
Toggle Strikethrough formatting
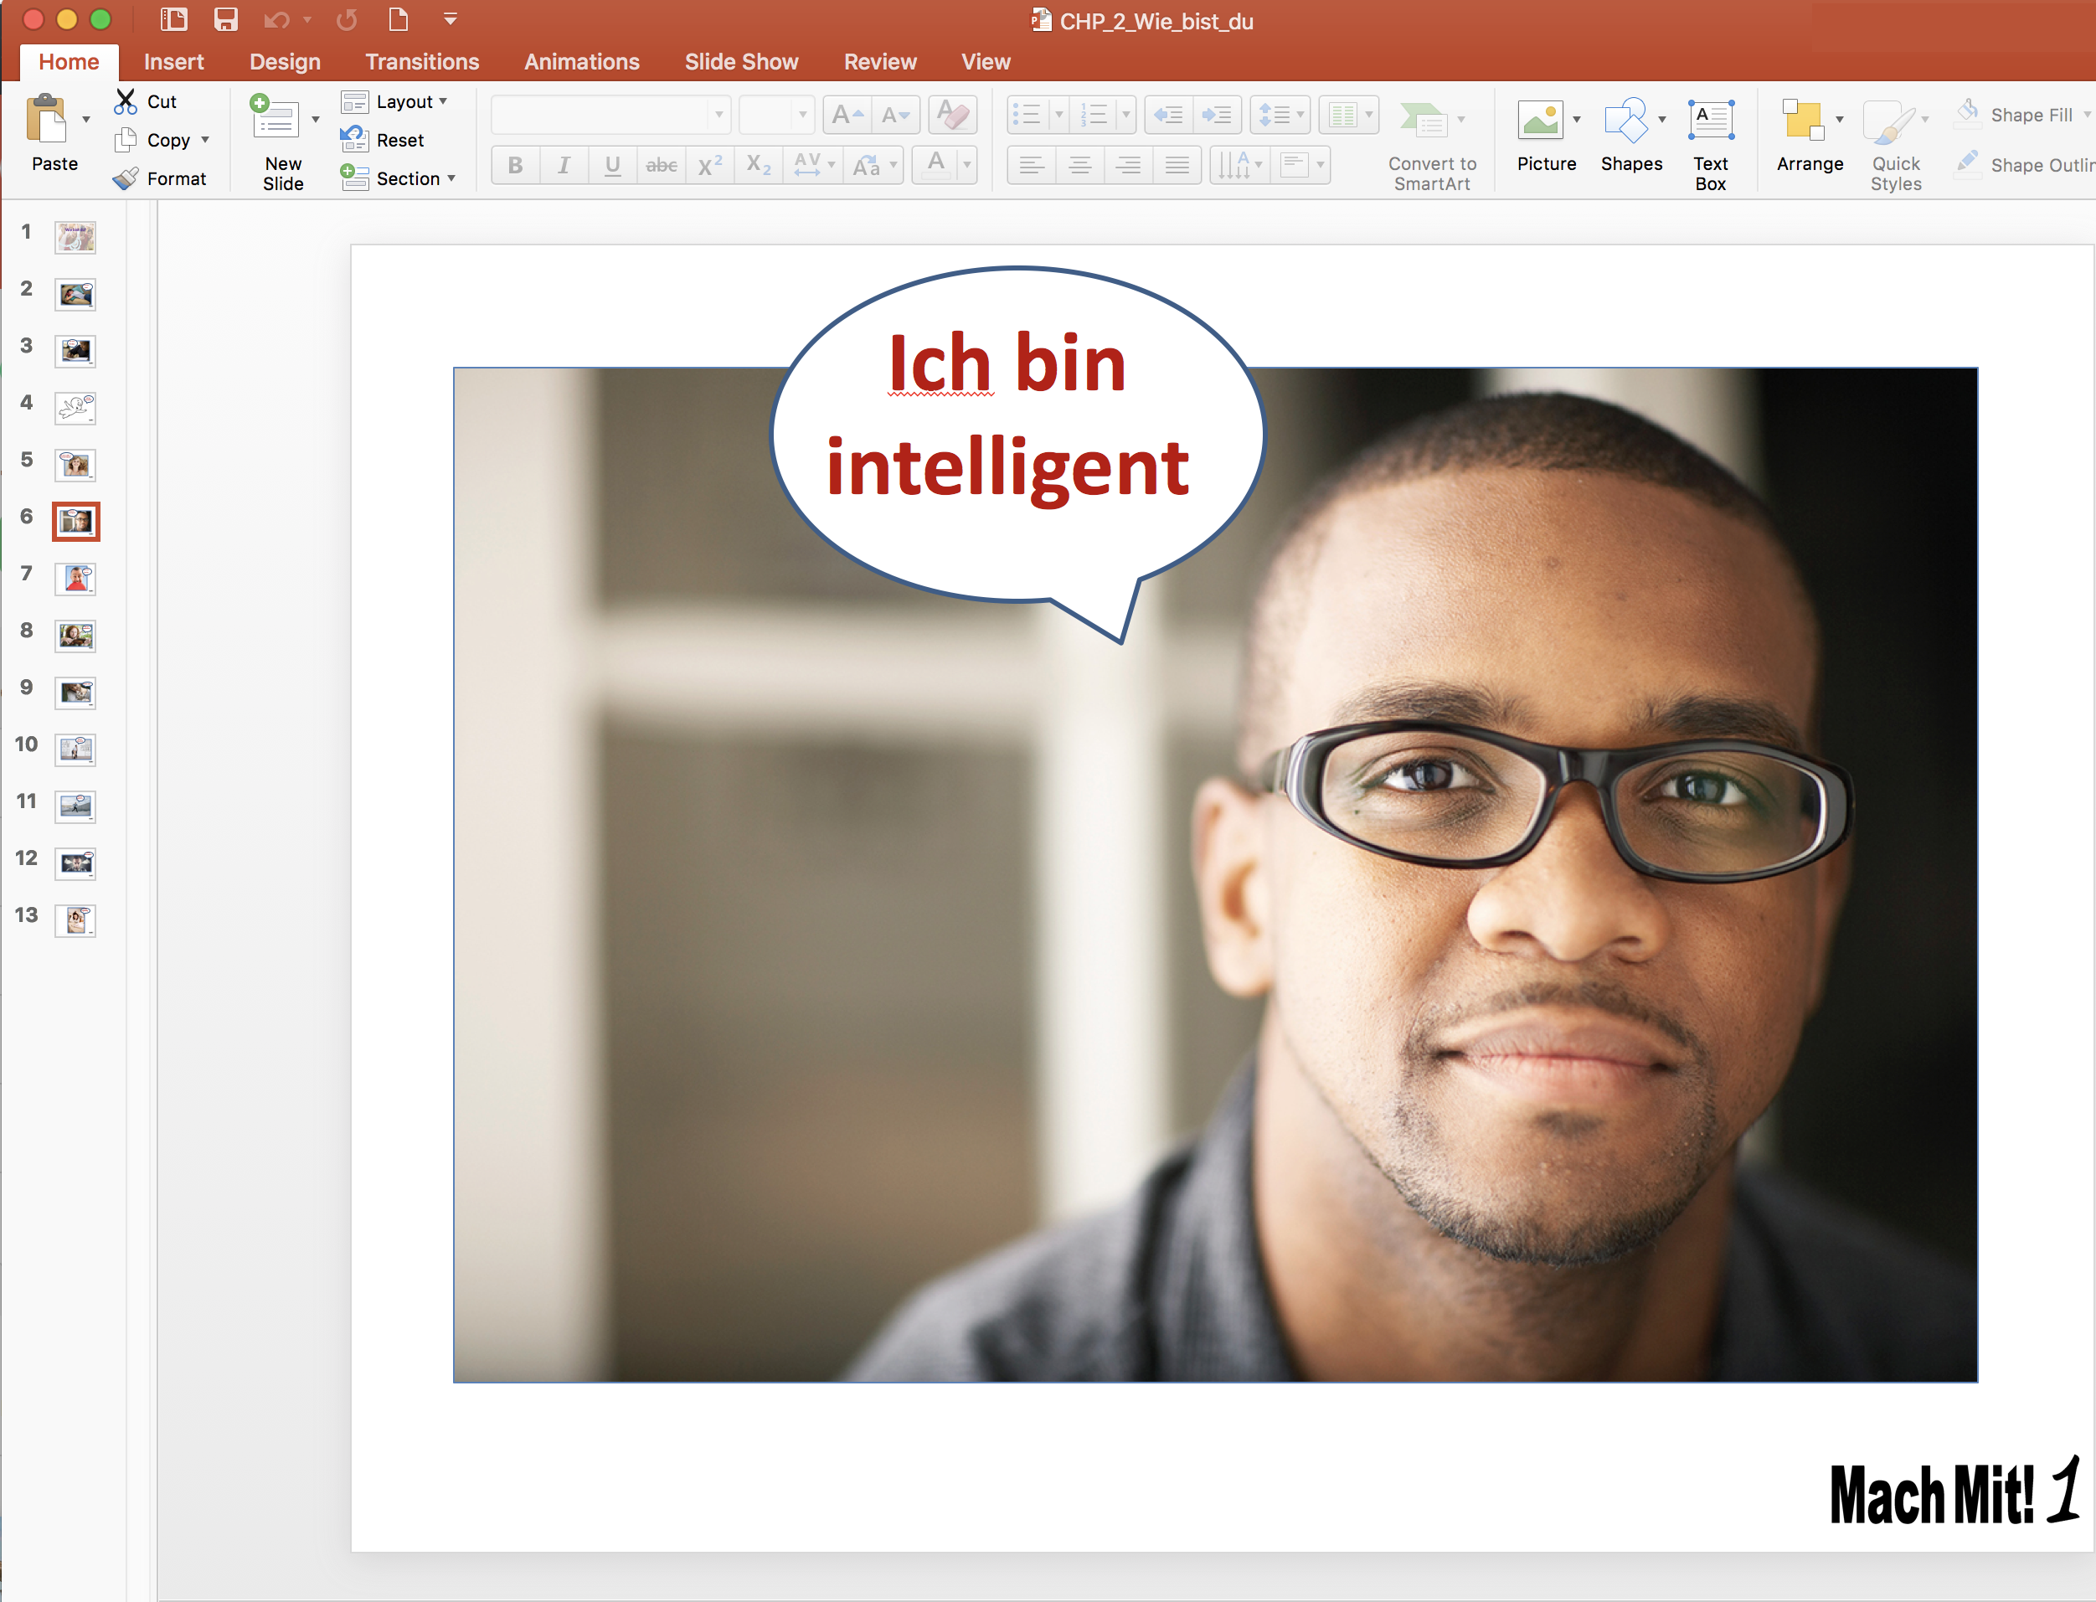coord(661,165)
